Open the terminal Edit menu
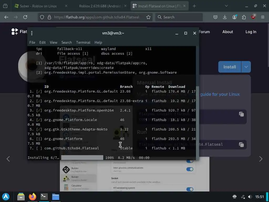Screen dimensions: 269x202 [42, 42]
